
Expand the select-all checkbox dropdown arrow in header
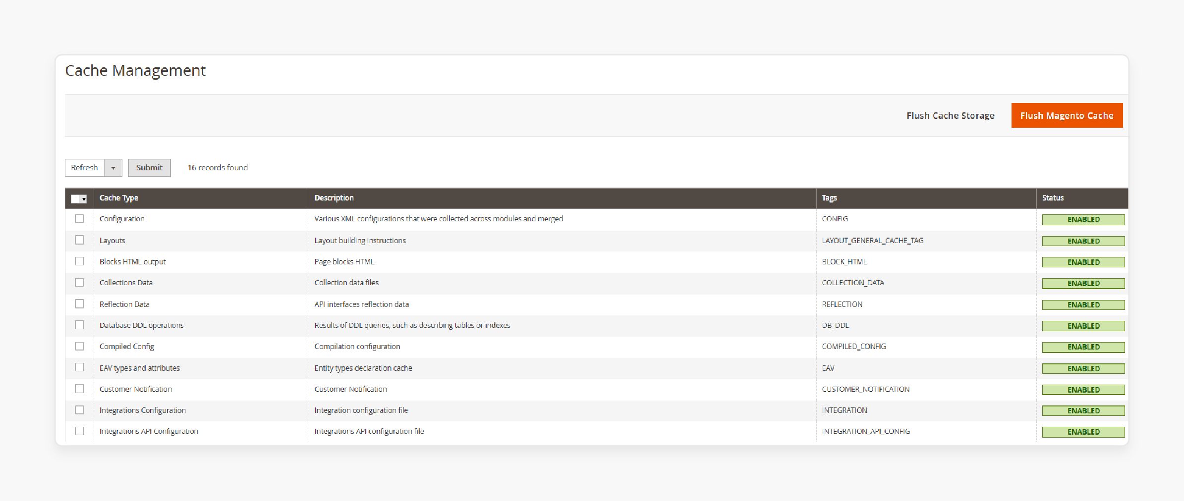(84, 199)
